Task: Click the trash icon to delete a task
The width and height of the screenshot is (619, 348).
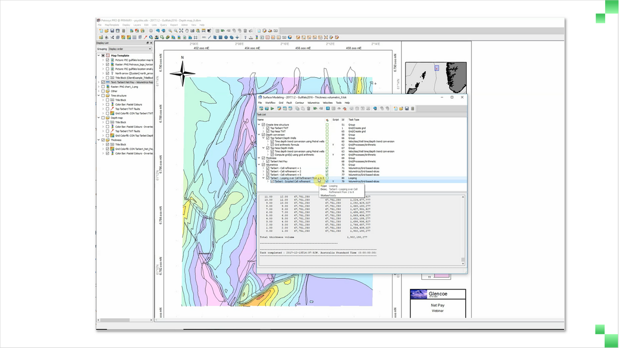Action: [308, 108]
